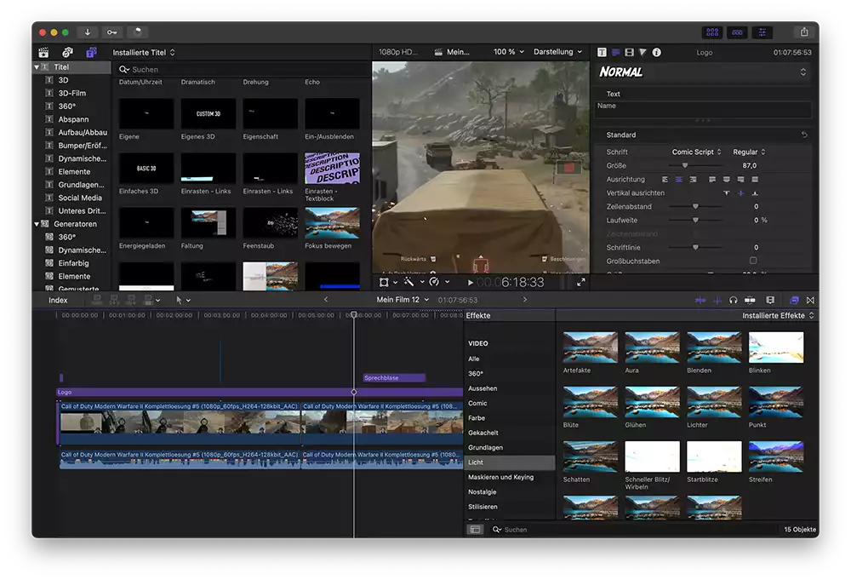Open the Photos and Audio sidebar
This screenshot has height=580, width=851.
point(68,52)
